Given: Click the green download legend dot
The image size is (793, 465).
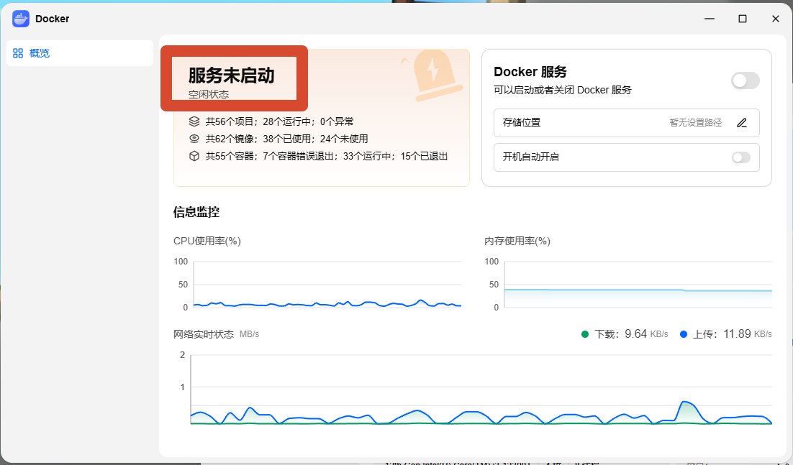Looking at the screenshot, I should pyautogui.click(x=585, y=334).
